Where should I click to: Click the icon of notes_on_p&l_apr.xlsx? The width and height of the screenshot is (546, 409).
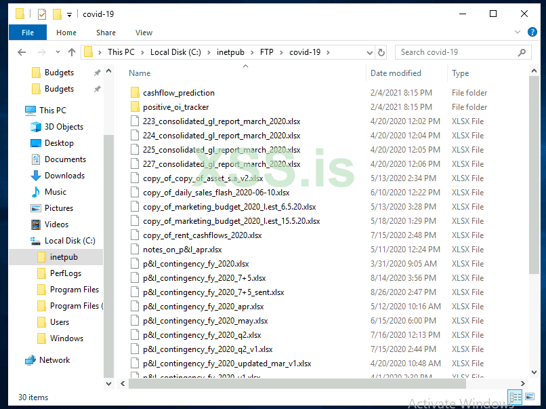tap(135, 250)
